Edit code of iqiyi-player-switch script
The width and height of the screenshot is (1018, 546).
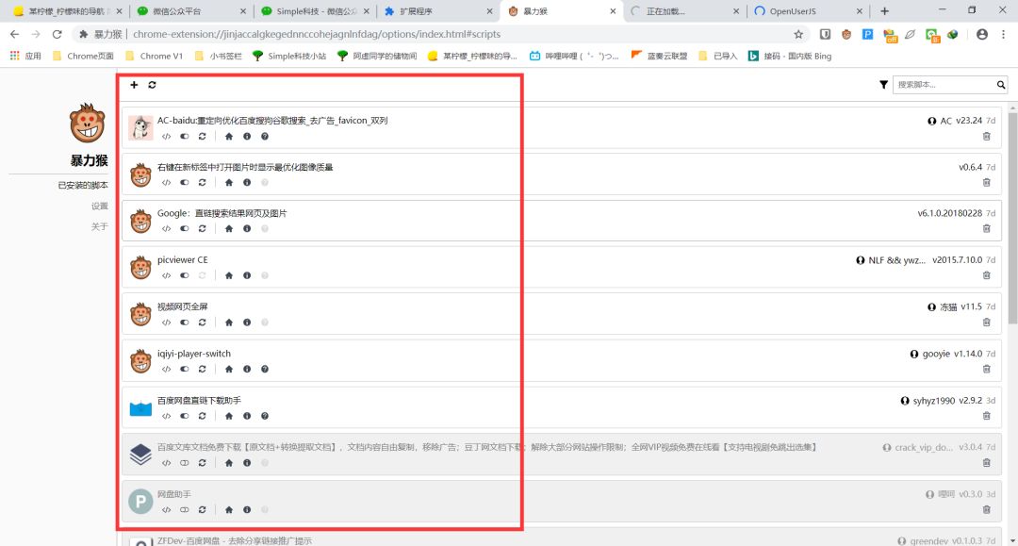coord(166,369)
